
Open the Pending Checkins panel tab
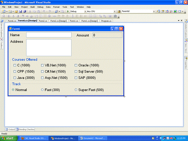click(25, 130)
